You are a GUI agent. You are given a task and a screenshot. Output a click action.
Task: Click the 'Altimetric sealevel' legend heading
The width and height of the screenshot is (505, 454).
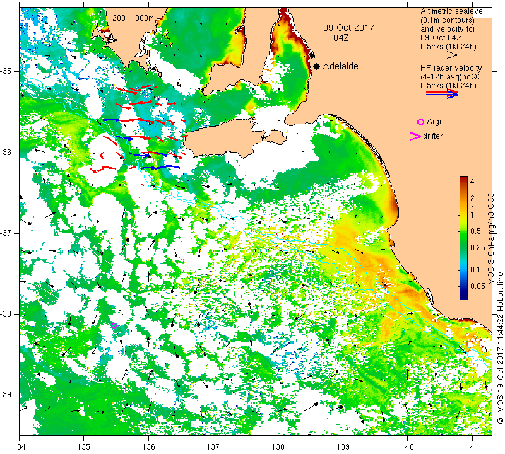pyautogui.click(x=452, y=11)
